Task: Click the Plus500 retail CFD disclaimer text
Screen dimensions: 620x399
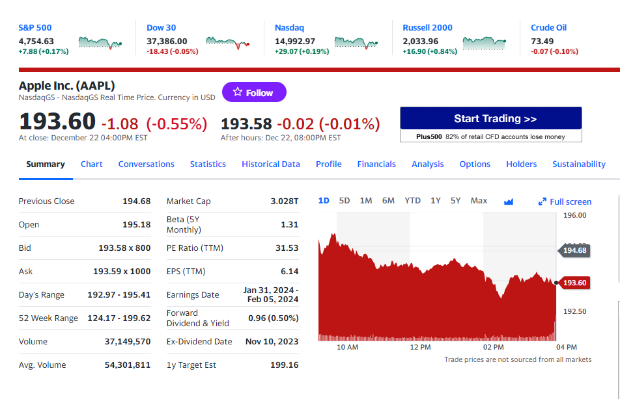Action: [x=490, y=136]
